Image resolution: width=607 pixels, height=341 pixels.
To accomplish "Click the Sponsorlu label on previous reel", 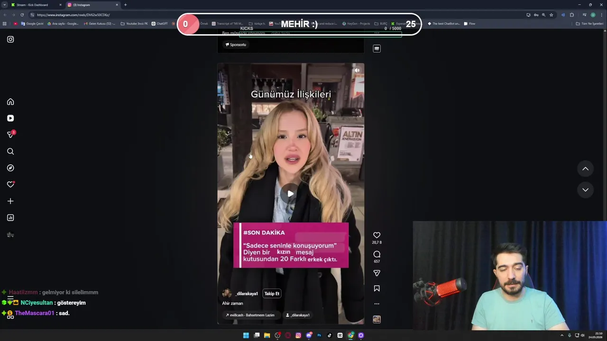I will [x=236, y=45].
